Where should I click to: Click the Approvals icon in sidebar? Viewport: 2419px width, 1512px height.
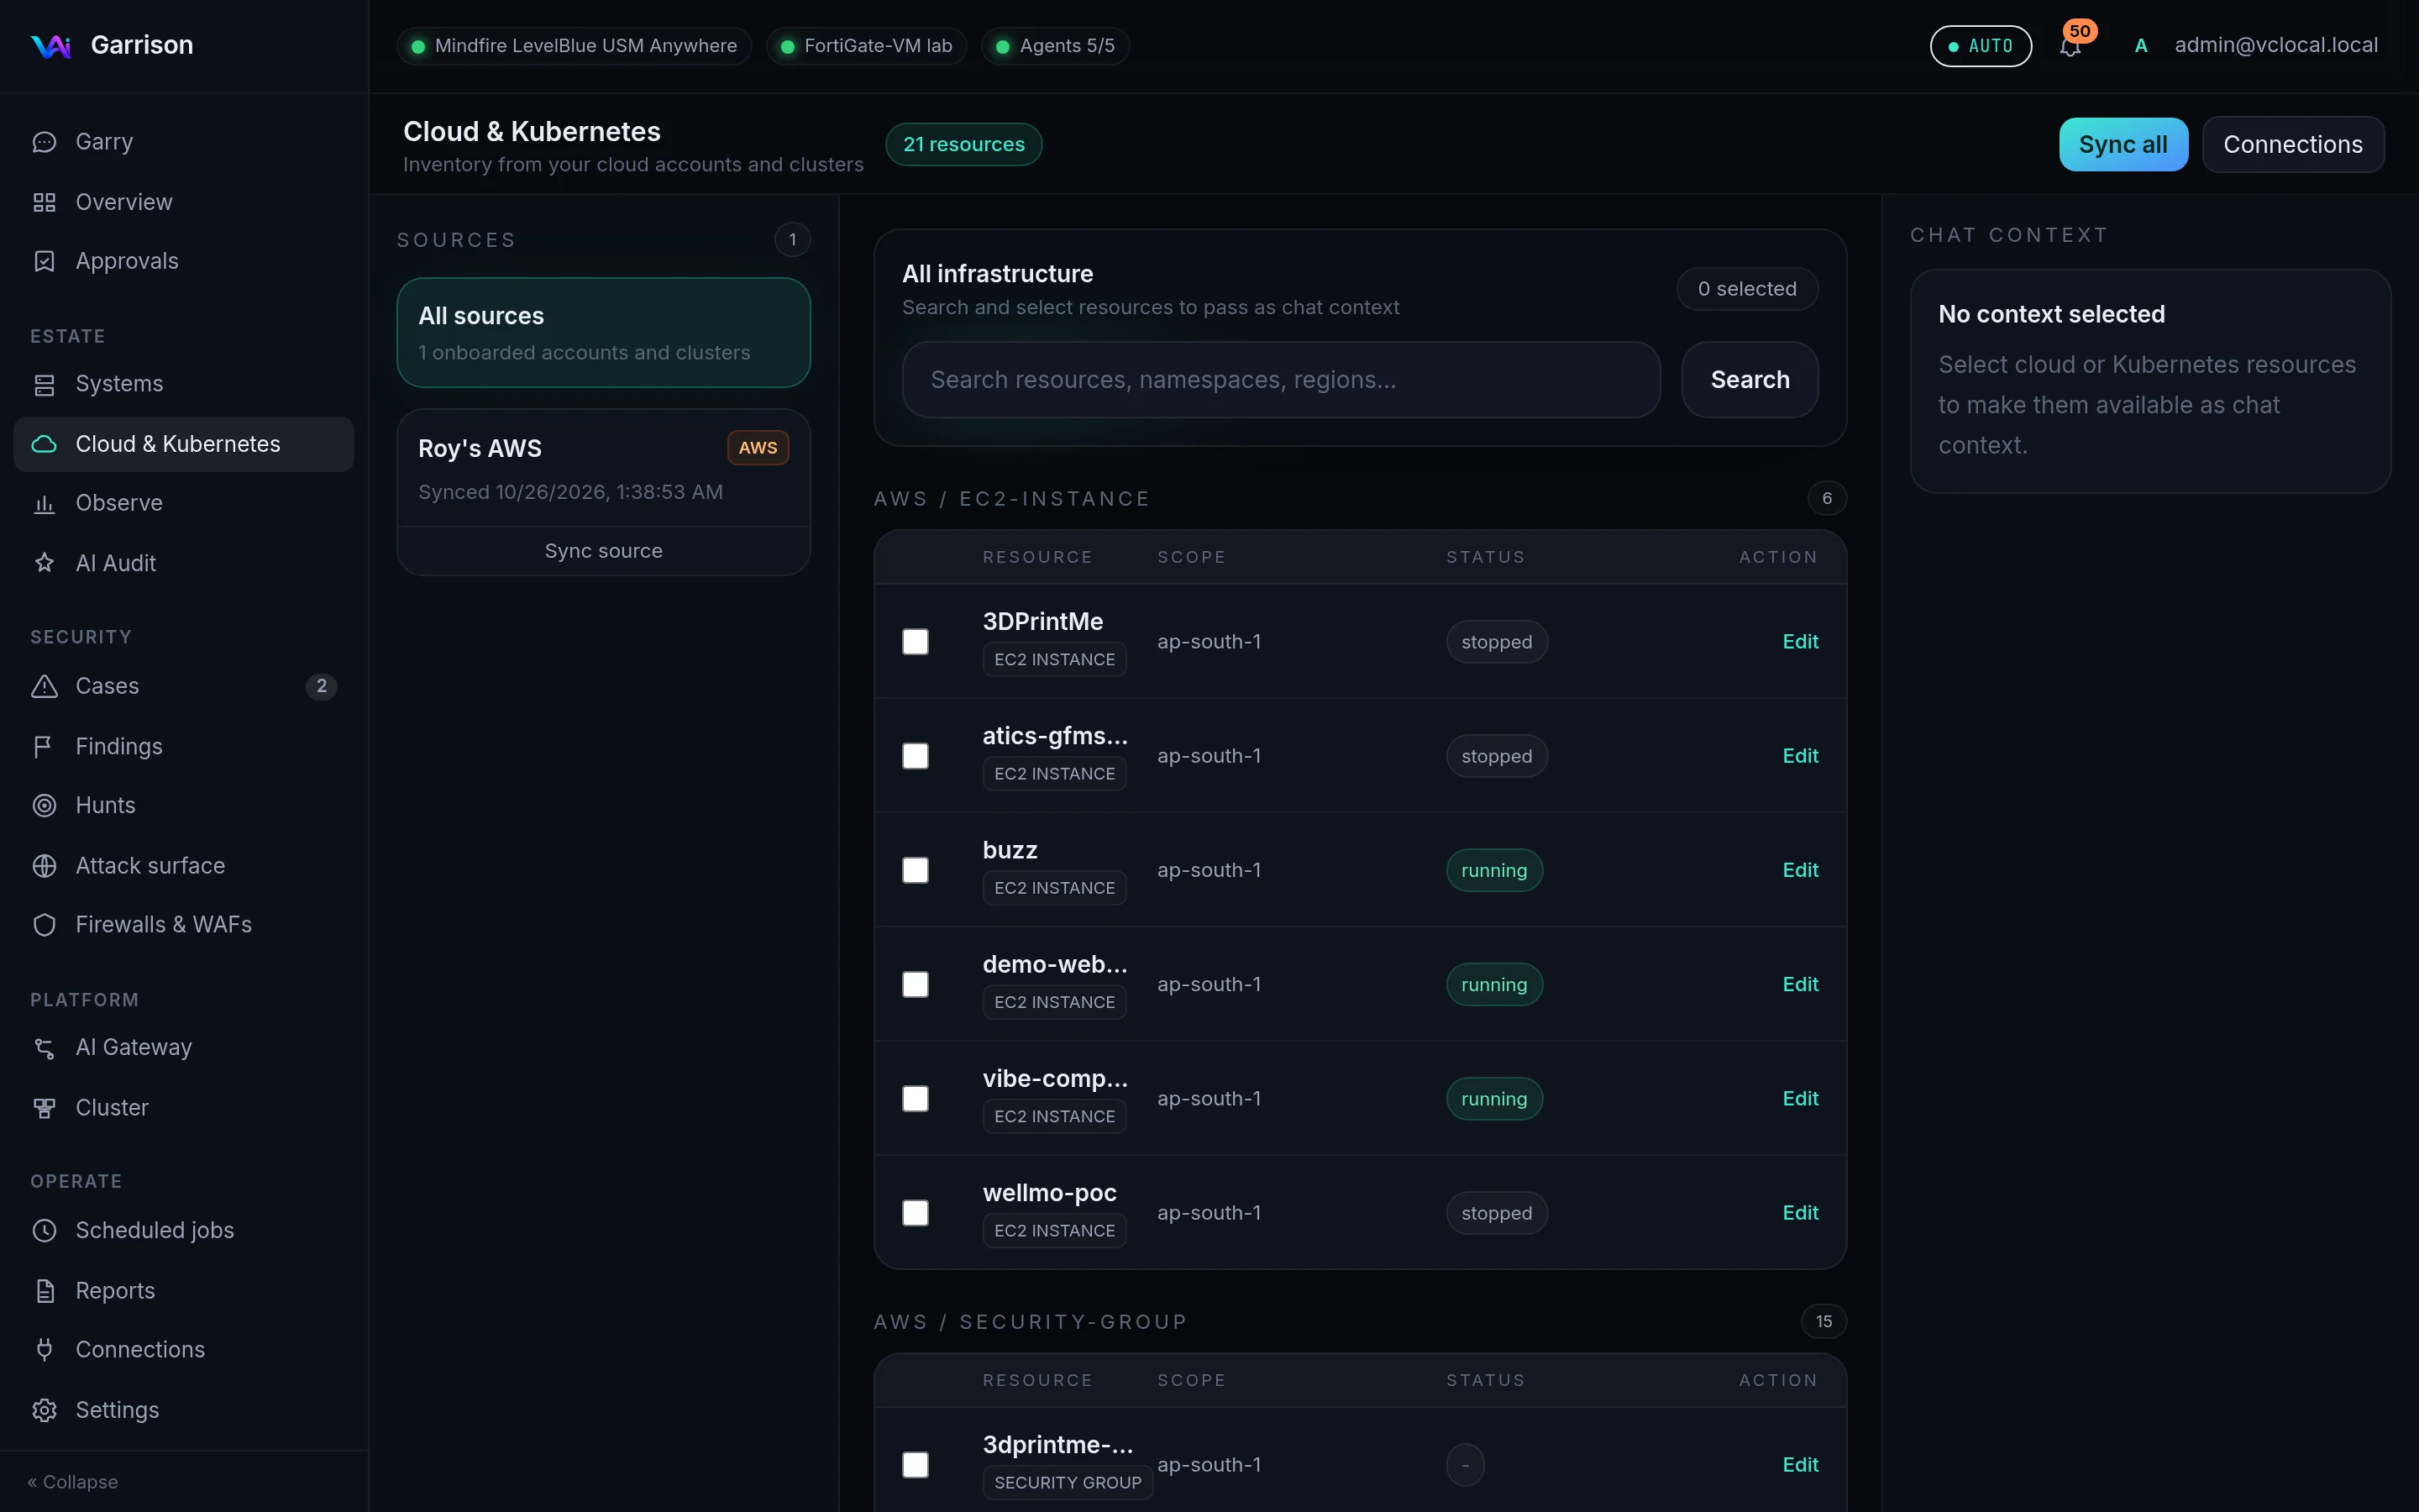click(44, 261)
